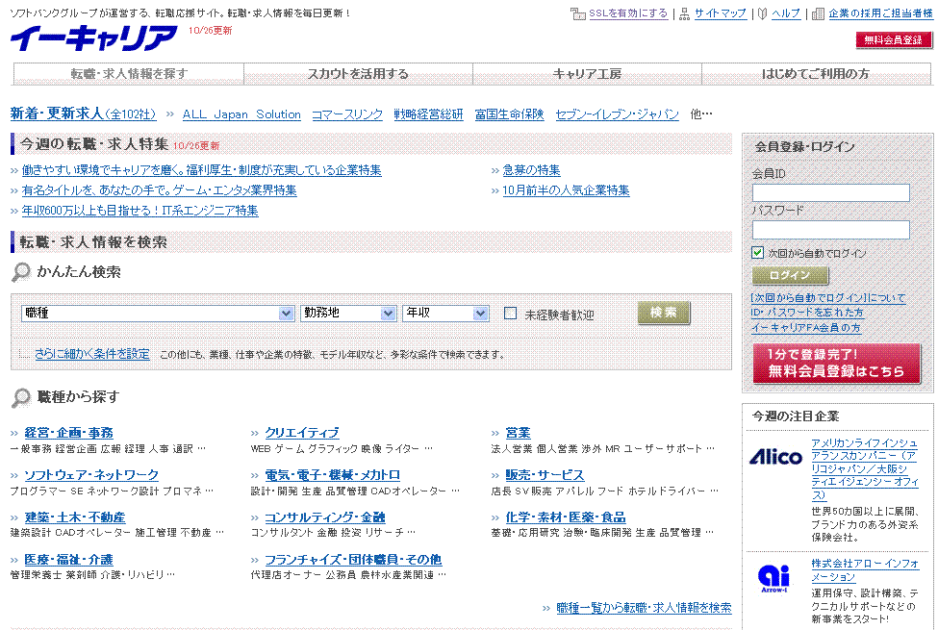This screenshot has width=938, height=630.
Task: Open the ヘルプ link
Action: 786,13
